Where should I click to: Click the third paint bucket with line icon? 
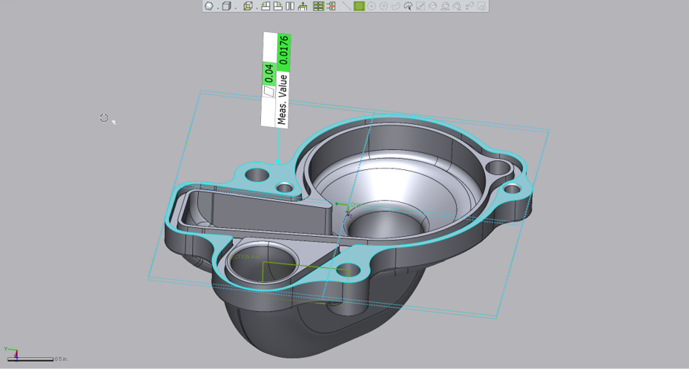tap(458, 6)
